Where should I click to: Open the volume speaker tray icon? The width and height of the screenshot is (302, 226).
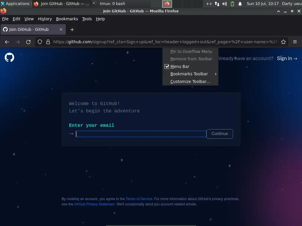click(x=224, y=4)
